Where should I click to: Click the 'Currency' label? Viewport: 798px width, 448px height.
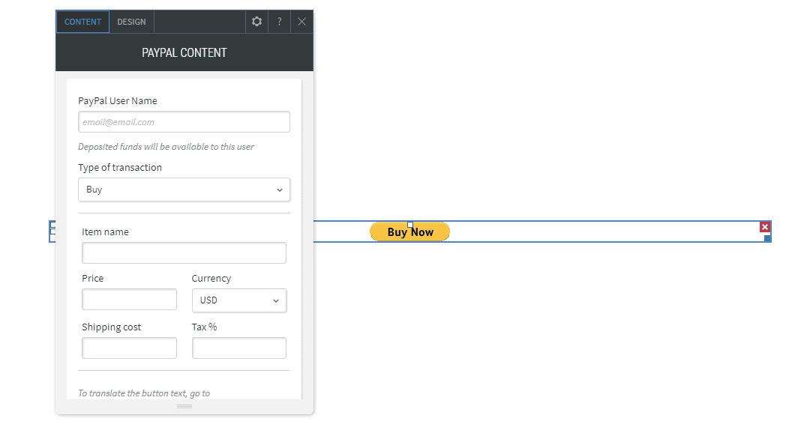pos(211,278)
